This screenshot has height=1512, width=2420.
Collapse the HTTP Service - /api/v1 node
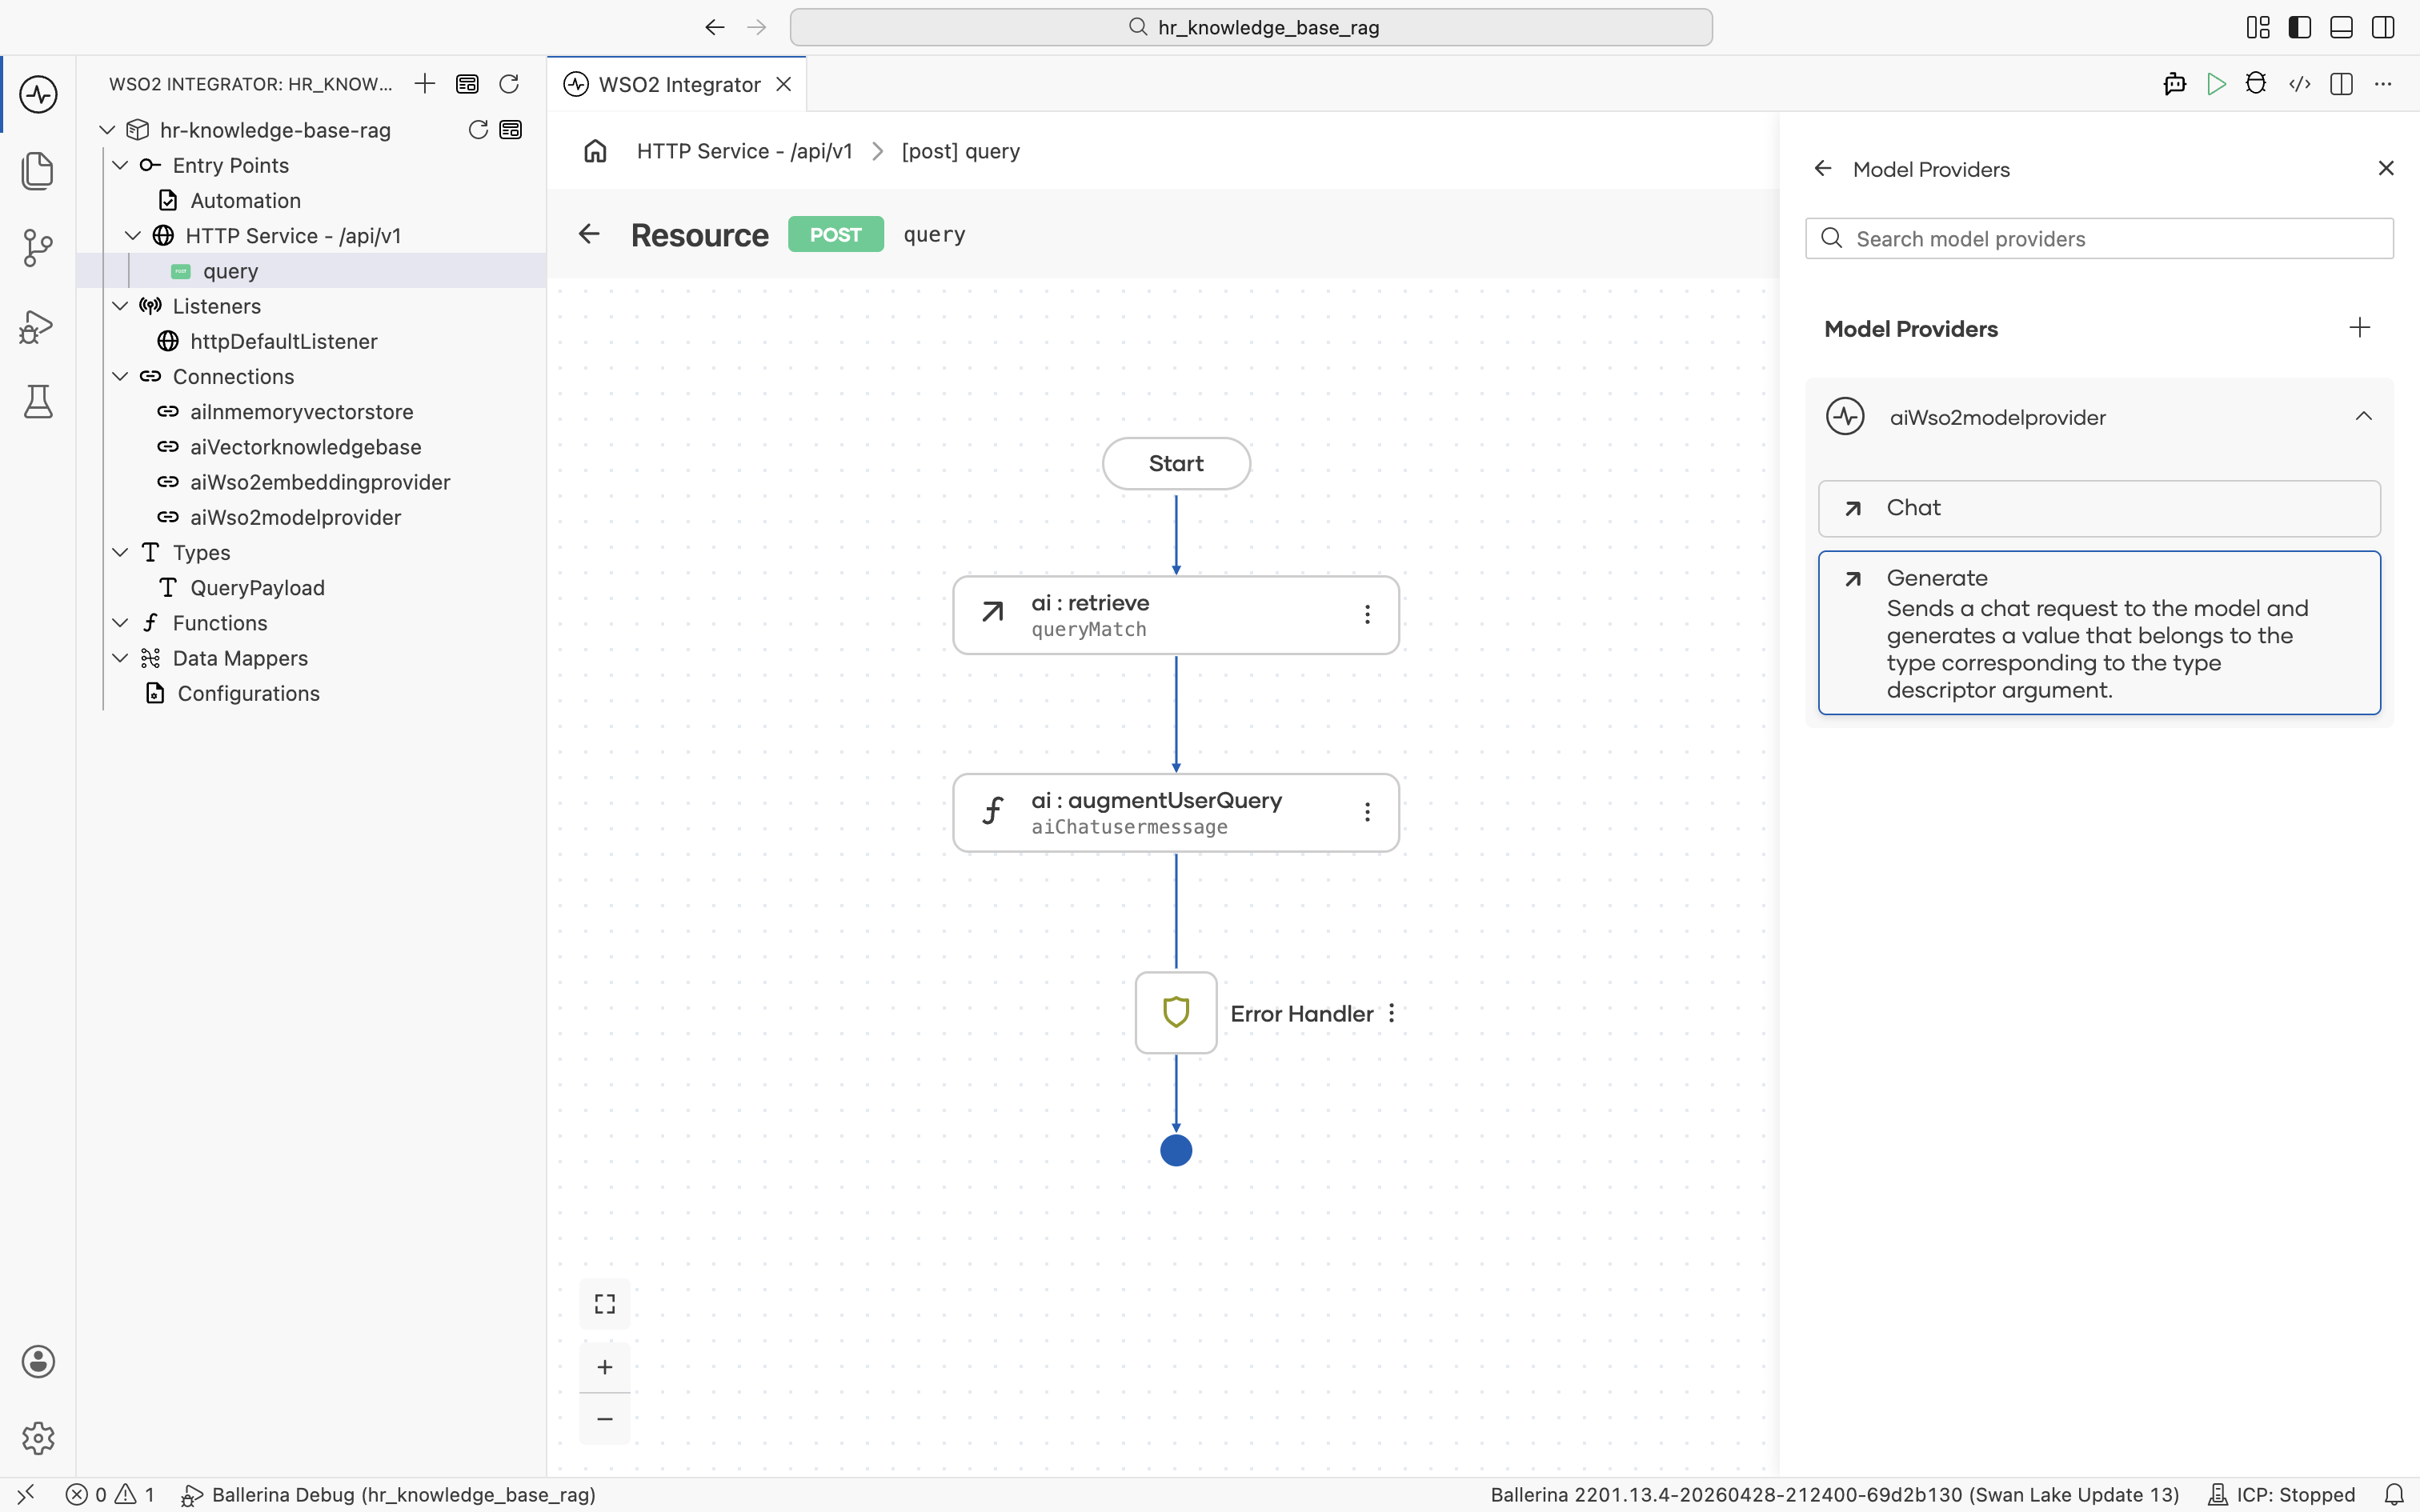133,236
